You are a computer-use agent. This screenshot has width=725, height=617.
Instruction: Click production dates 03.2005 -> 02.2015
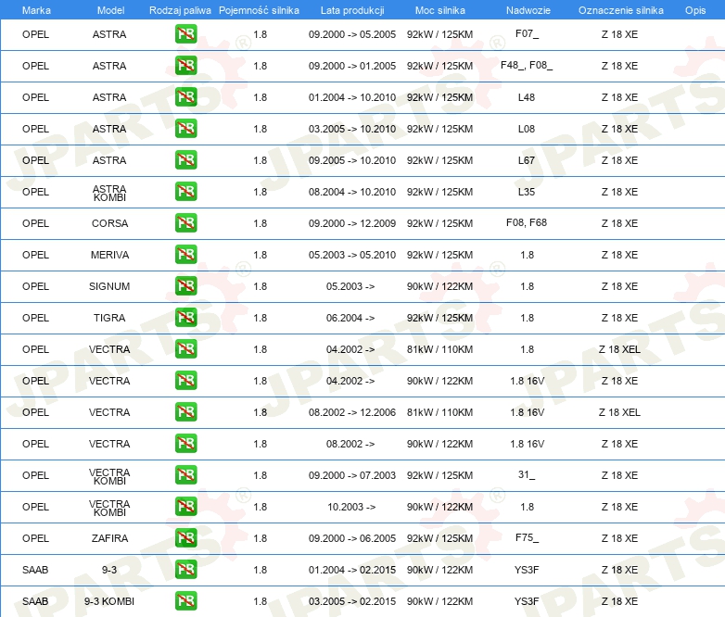point(352,601)
